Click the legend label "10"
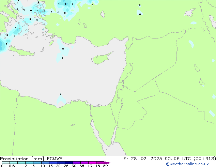The height and width of the screenshot is (167, 216). pyautogui.click(x=43, y=166)
